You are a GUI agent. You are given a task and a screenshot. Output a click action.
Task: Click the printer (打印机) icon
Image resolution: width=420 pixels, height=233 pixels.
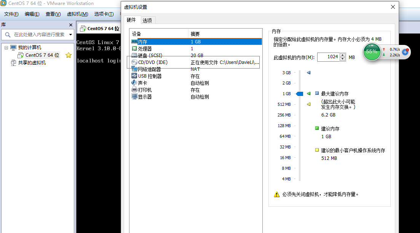coord(134,90)
